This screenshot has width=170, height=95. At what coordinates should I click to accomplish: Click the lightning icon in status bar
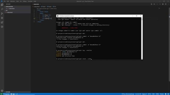click(x=17, y=94)
